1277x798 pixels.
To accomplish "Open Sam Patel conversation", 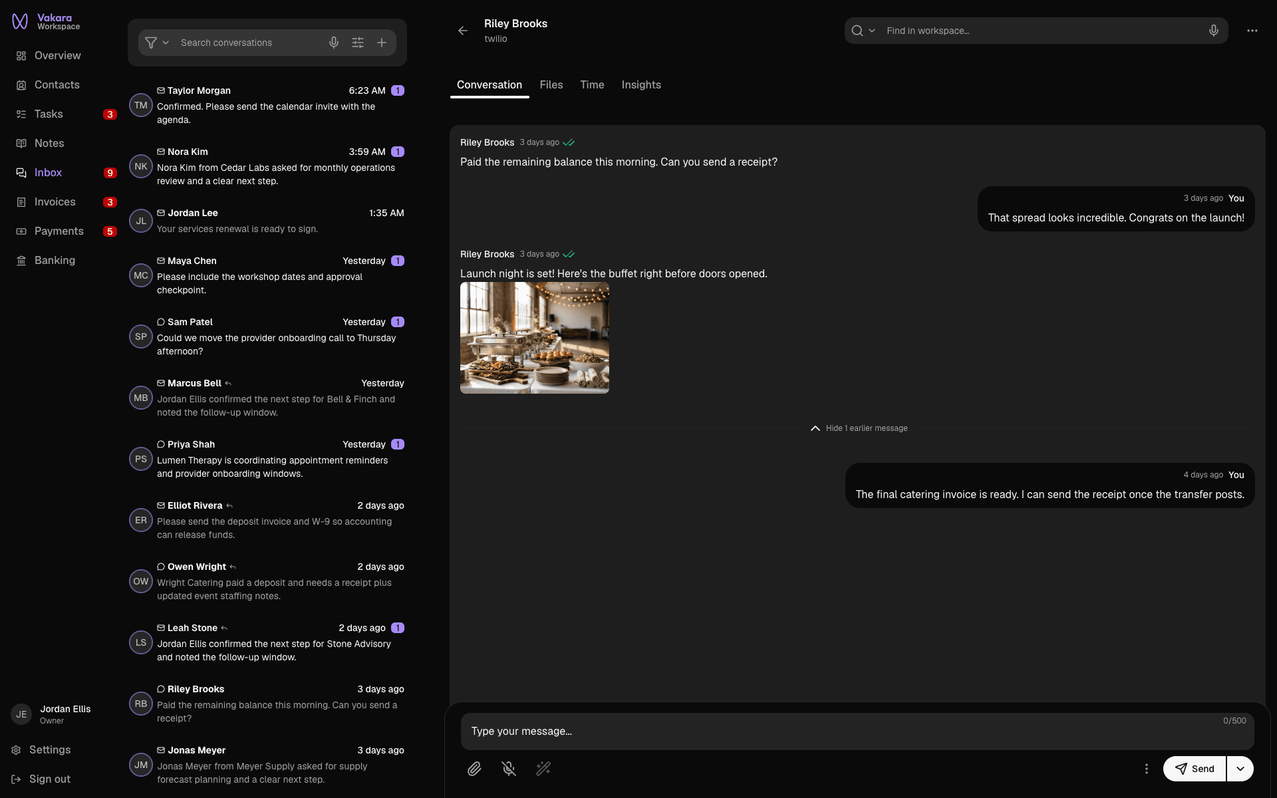I will 267,336.
